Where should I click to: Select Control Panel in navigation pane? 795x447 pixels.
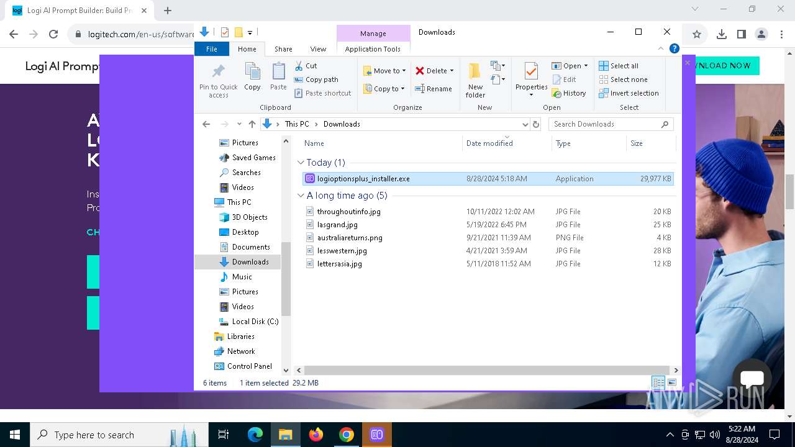(x=243, y=366)
